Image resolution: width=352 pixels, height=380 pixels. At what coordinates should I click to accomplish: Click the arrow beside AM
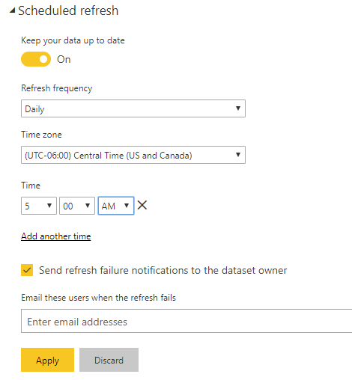pyautogui.click(x=127, y=206)
